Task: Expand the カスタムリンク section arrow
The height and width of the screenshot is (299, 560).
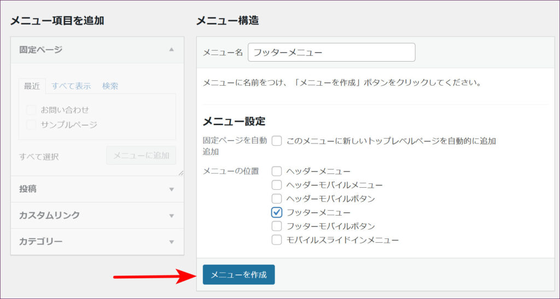Action: [171, 216]
